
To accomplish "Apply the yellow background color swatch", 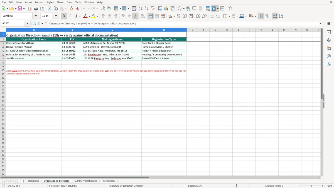I will click(94, 16).
